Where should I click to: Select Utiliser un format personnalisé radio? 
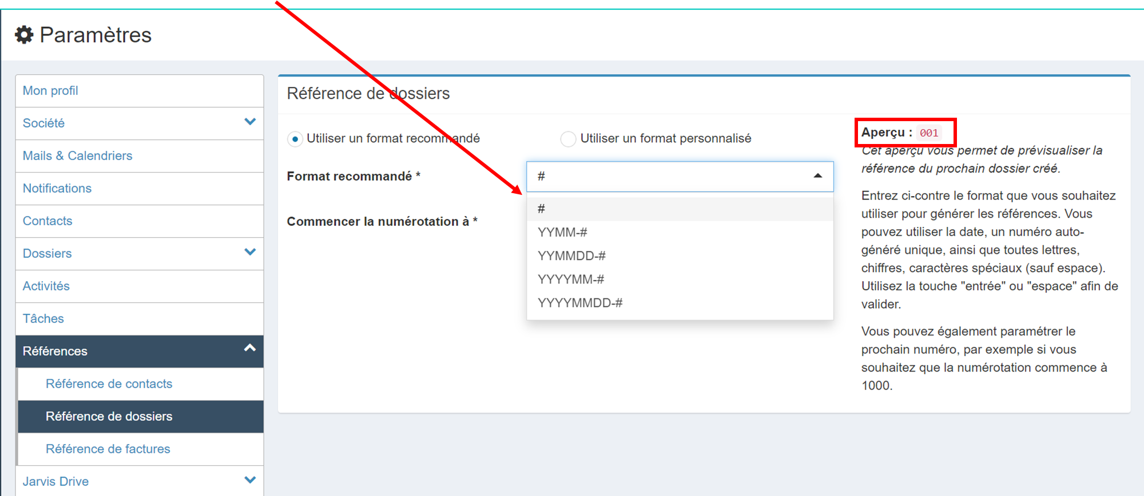click(568, 139)
